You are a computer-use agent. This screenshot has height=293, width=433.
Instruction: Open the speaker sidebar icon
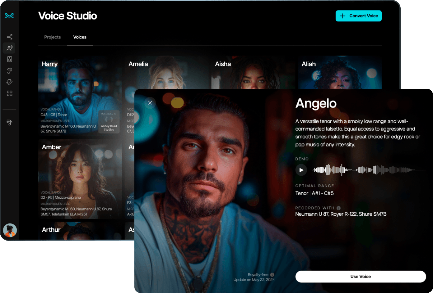[10, 59]
